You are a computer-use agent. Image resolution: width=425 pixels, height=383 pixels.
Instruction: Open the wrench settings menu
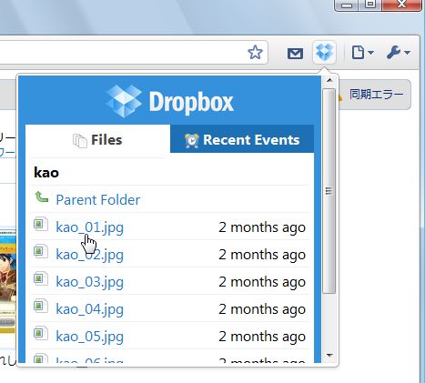pos(399,53)
